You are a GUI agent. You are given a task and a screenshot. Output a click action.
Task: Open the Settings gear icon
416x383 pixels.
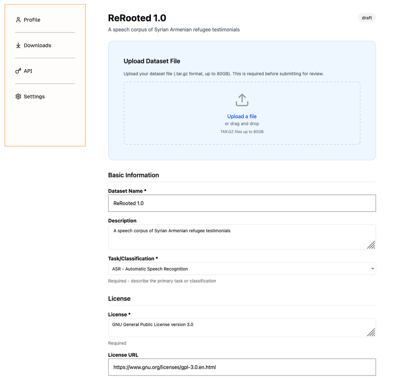(18, 96)
